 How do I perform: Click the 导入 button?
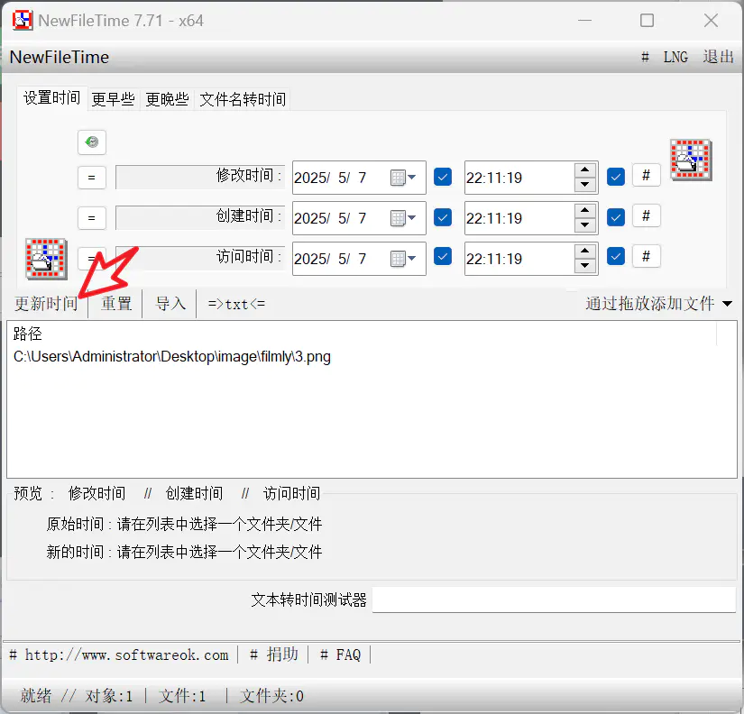click(x=170, y=304)
